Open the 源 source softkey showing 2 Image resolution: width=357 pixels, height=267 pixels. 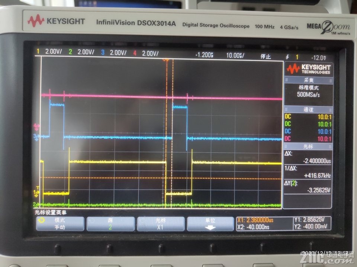(111, 224)
